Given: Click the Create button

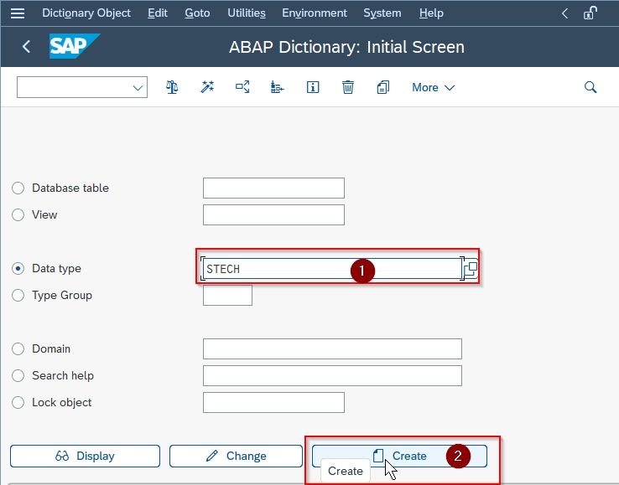Looking at the screenshot, I should click(x=399, y=457).
